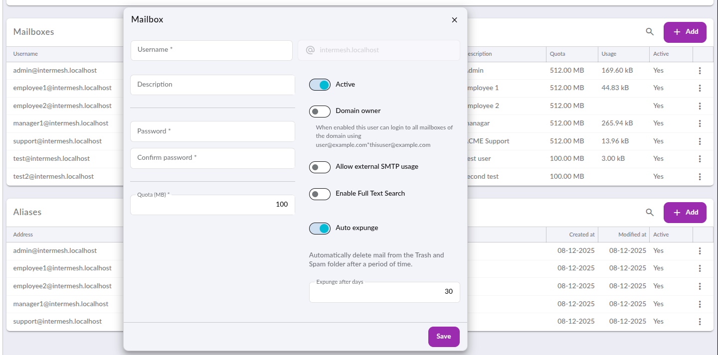Focus the Username field
718x355 pixels.
[211, 50]
